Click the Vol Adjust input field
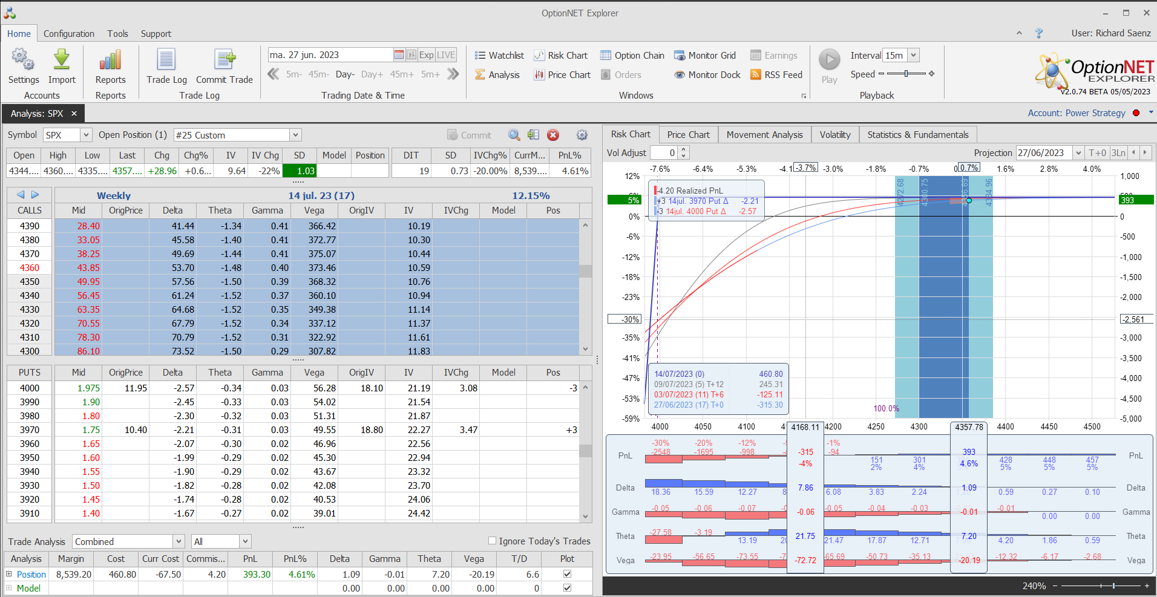Image resolution: width=1157 pixels, height=597 pixels. [x=663, y=153]
